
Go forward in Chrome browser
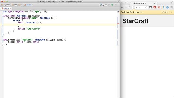[126, 7]
